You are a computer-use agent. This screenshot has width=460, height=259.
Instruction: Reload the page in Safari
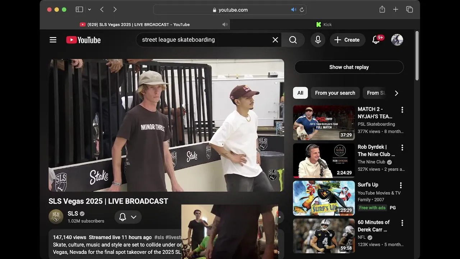tap(302, 10)
